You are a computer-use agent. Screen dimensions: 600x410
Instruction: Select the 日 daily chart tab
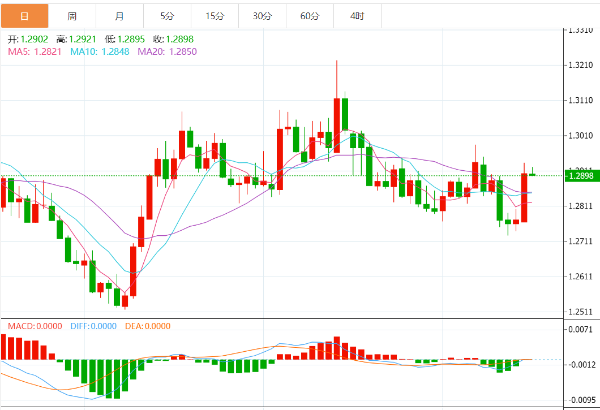point(24,16)
